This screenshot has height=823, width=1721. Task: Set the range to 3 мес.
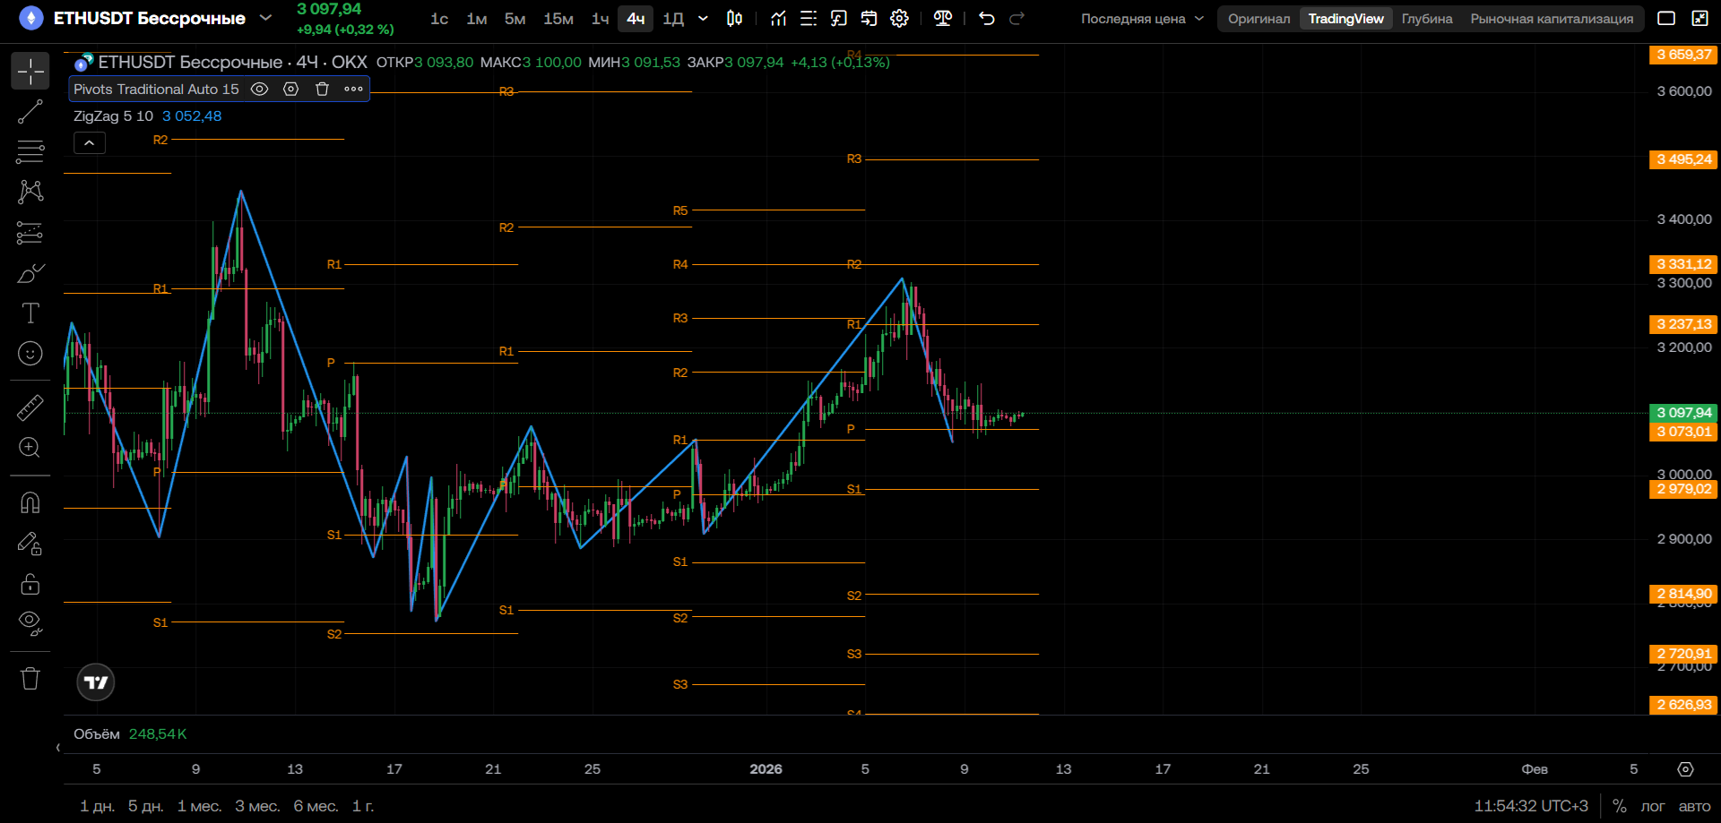(x=257, y=806)
